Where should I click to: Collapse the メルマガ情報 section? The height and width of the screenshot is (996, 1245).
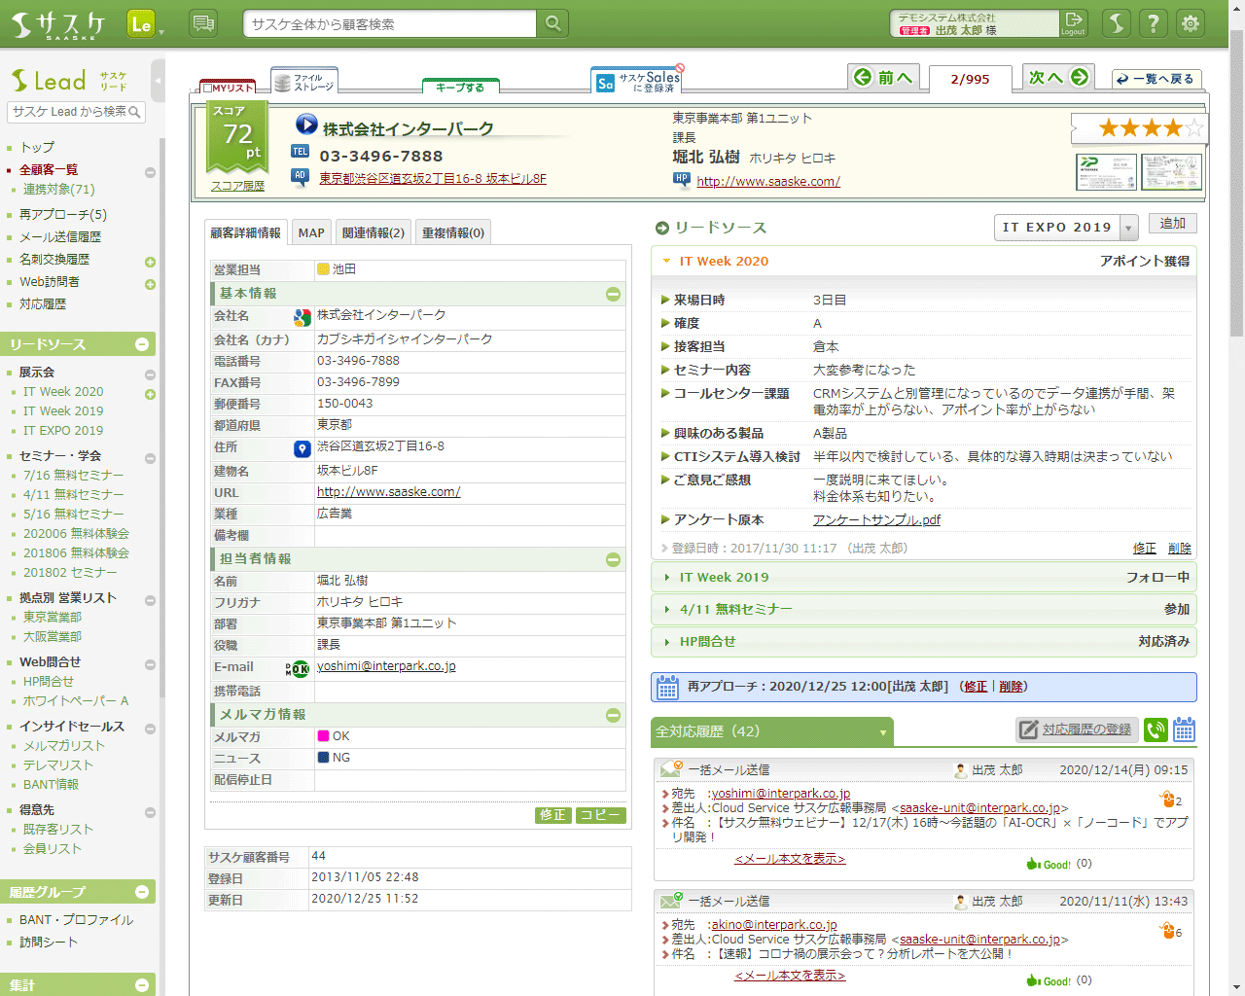(x=613, y=715)
